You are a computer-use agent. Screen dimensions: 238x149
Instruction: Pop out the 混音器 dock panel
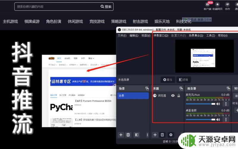tap(228, 89)
